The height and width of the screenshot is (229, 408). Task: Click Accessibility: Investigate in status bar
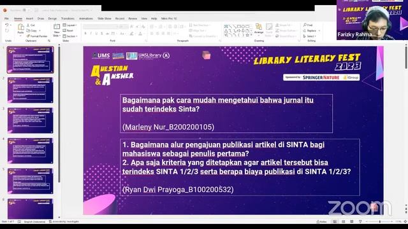pyautogui.click(x=64, y=221)
